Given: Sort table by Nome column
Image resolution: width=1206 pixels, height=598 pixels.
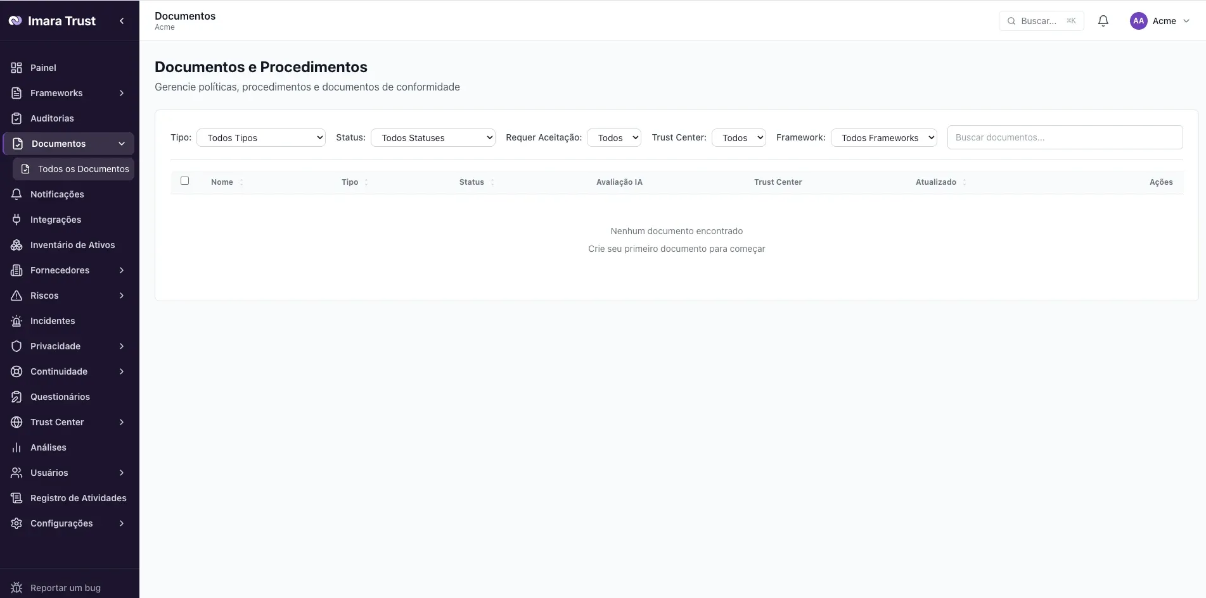Looking at the screenshot, I should tap(227, 182).
